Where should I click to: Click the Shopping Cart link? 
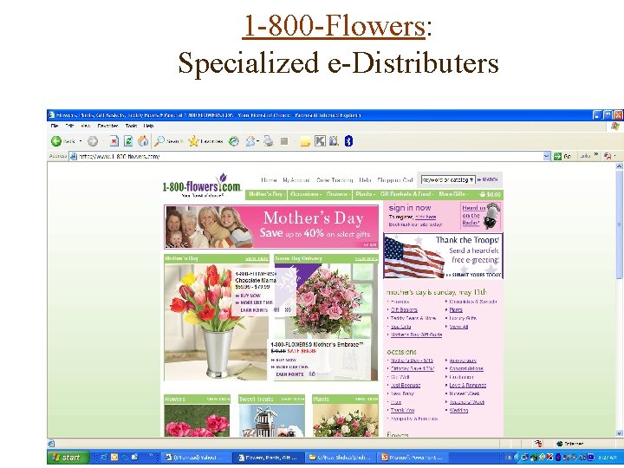pos(395,180)
